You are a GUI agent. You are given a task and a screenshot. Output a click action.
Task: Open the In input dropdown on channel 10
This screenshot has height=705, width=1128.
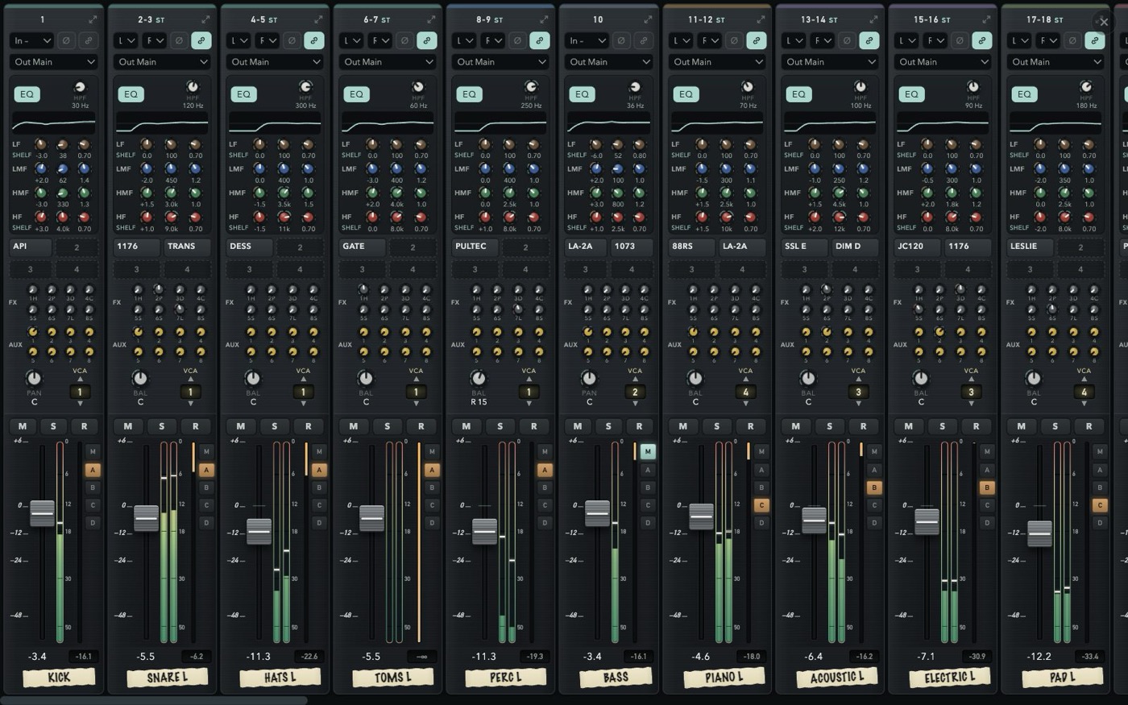(587, 40)
